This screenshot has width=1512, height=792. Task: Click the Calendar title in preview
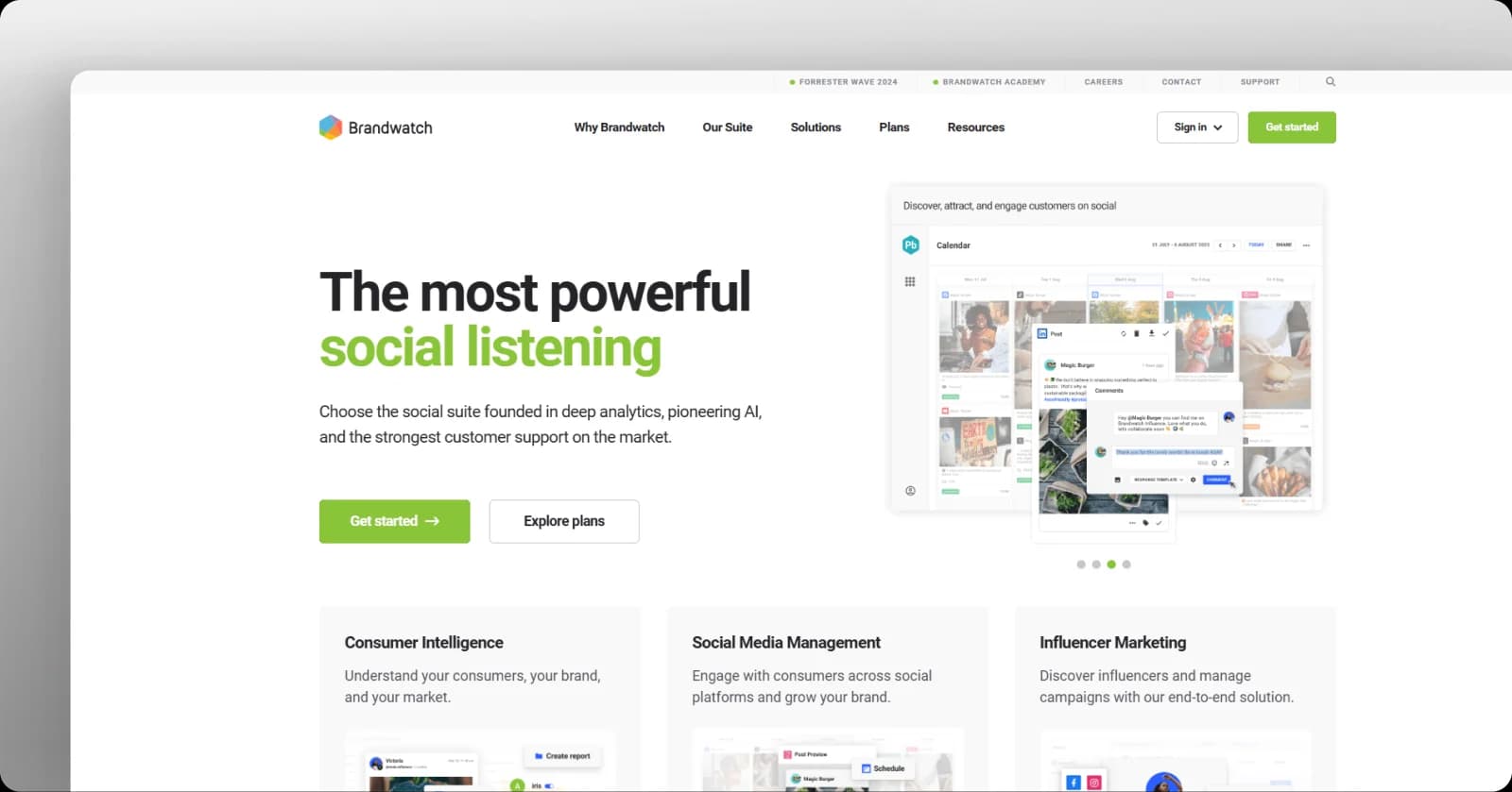coord(954,245)
